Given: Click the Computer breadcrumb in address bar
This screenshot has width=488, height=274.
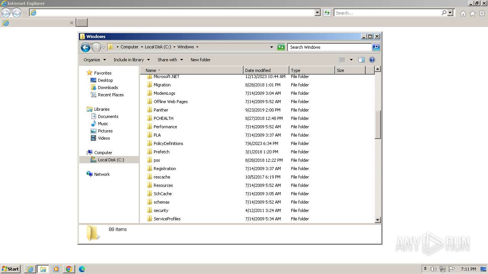Looking at the screenshot, I should click(130, 47).
